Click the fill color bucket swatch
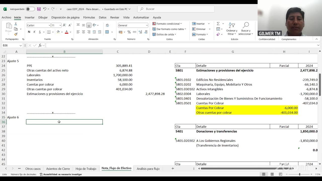The image size is (322, 181). coord(58,32)
